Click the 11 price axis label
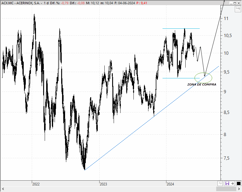The width and height of the screenshot is (242, 192). (x=226, y=19)
